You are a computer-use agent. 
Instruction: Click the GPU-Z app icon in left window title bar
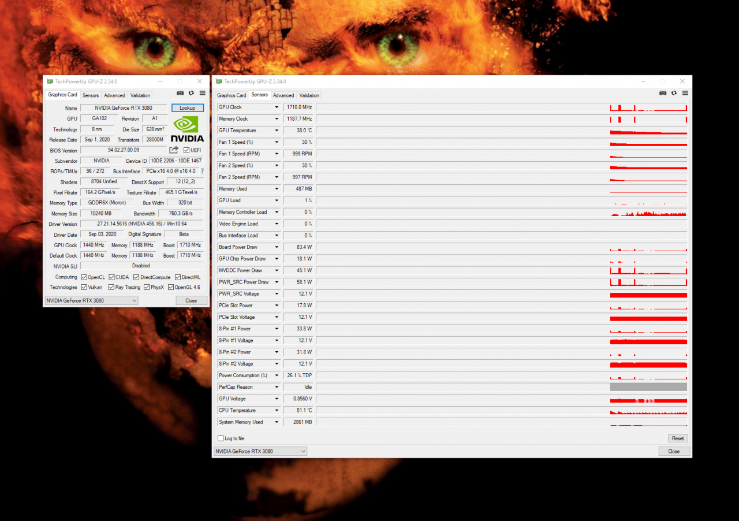(50, 81)
